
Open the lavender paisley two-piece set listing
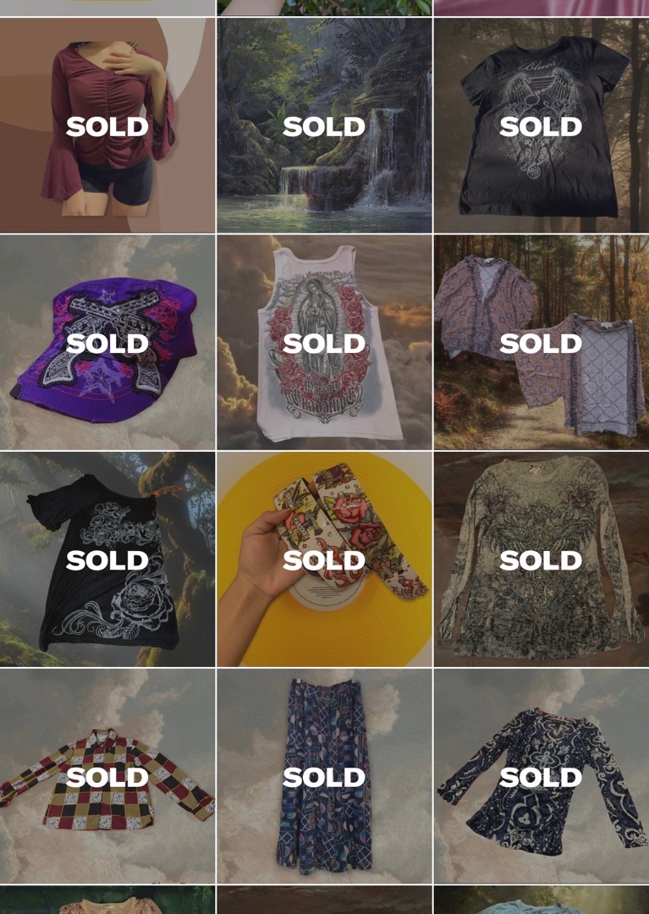pyautogui.click(x=542, y=342)
